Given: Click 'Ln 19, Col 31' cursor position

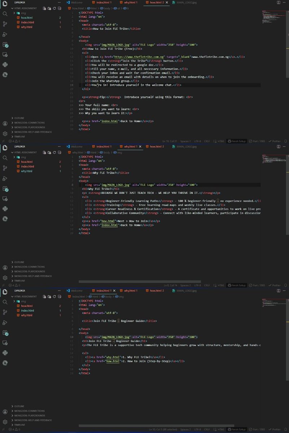Looking at the screenshot, I should 170,141.
